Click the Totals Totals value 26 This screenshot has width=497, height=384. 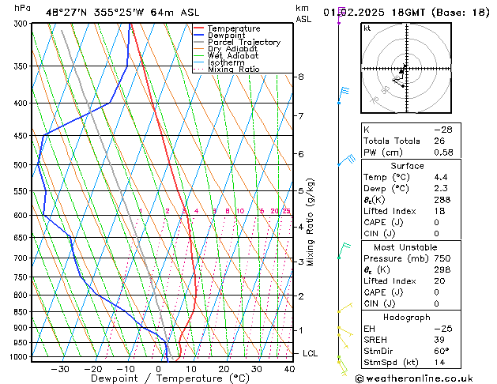tap(439, 141)
